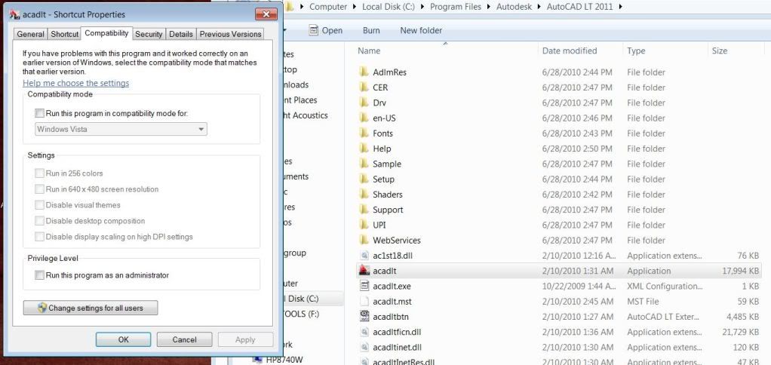Screen dimensions: 771x365
Task: Switch to the General tab
Action: tap(30, 34)
